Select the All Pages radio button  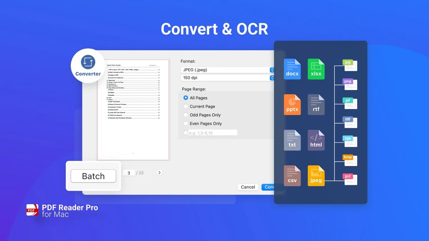(x=186, y=98)
